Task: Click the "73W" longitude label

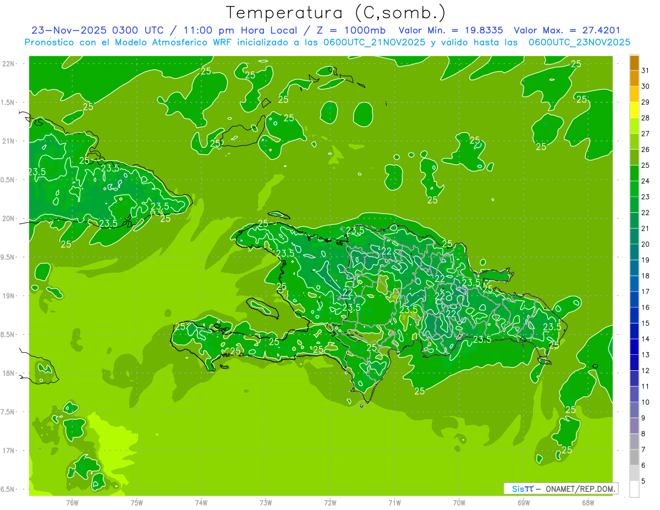Action: click(x=266, y=502)
